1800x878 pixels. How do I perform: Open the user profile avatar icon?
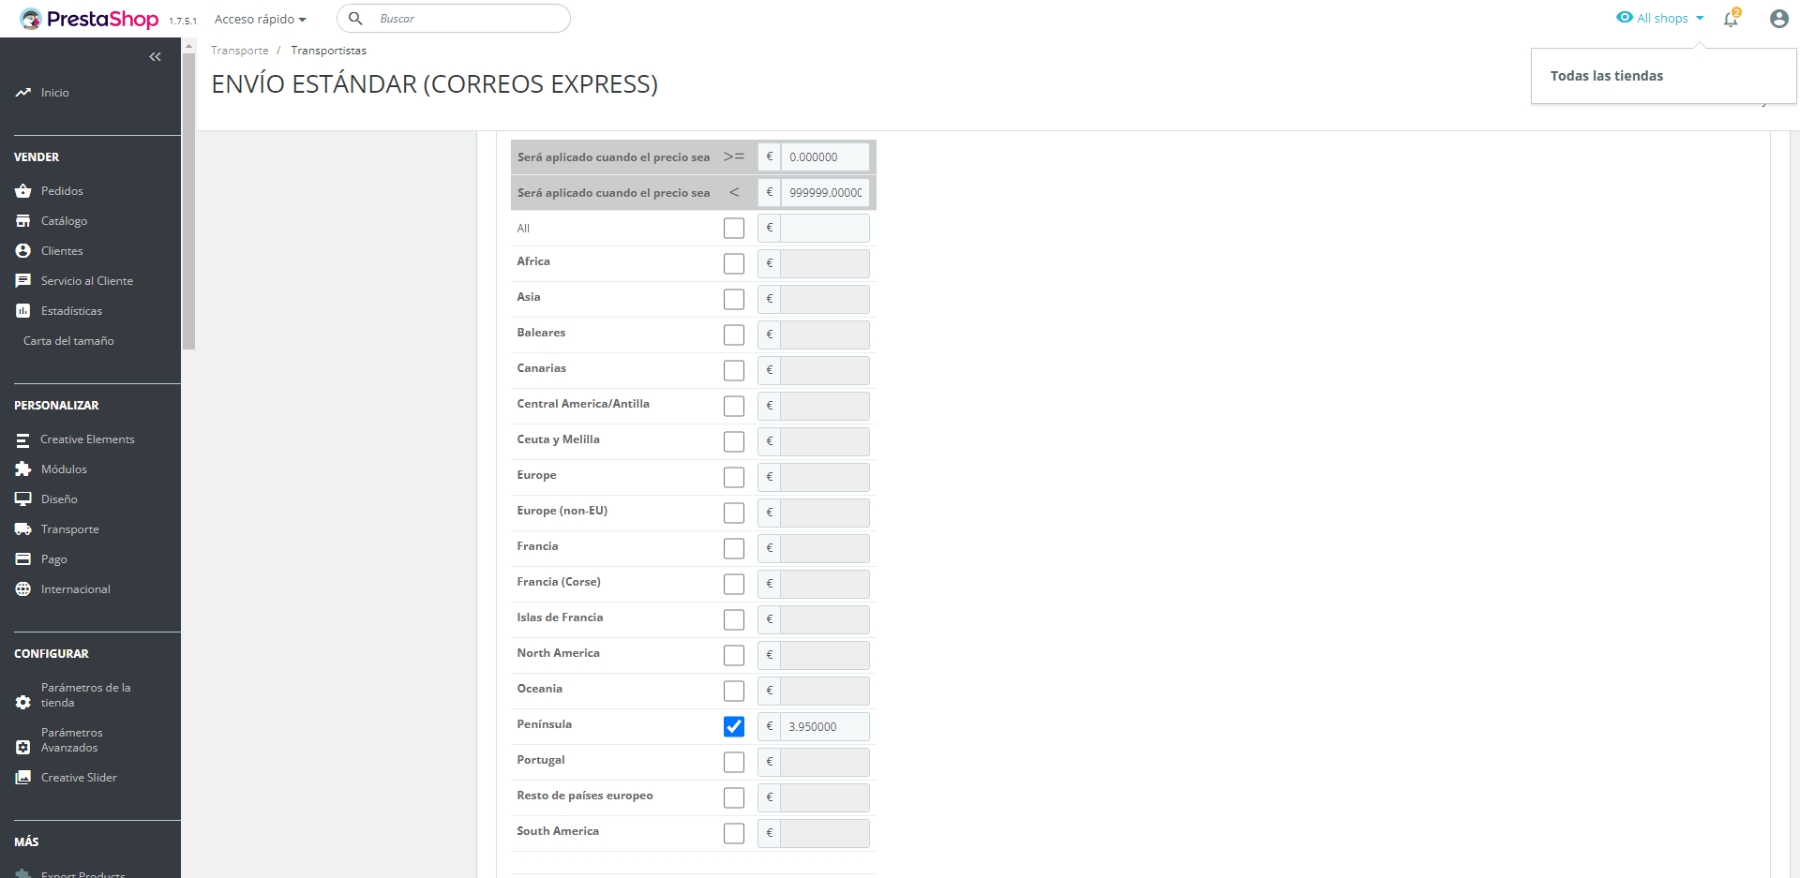[1778, 19]
